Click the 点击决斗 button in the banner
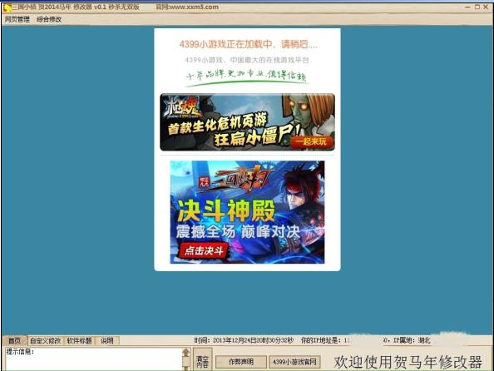The width and height of the screenshot is (494, 371). tap(204, 250)
